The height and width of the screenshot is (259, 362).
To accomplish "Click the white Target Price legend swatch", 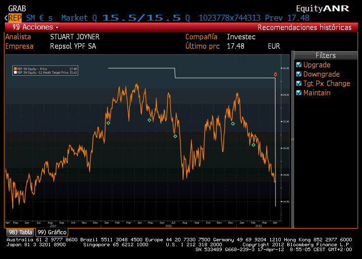I will [15, 72].
